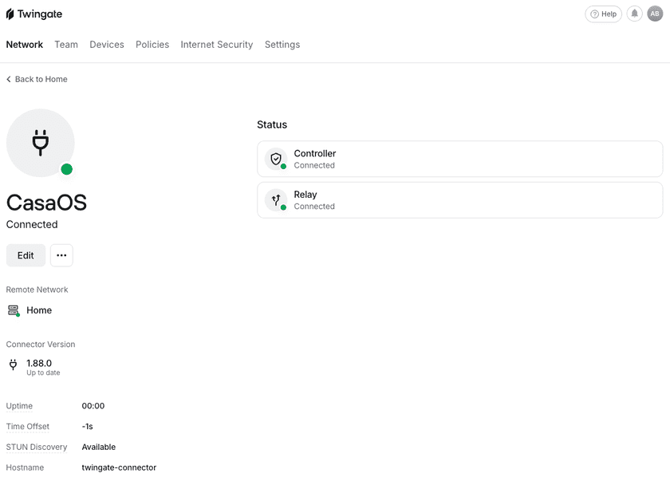Open the Settings tab
The image size is (670, 477).
click(282, 45)
